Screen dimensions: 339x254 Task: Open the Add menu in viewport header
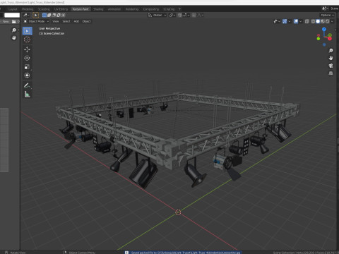(x=76, y=21)
